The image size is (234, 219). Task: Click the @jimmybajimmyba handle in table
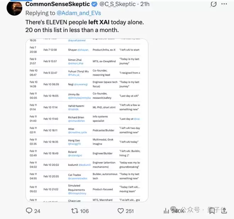(79, 98)
